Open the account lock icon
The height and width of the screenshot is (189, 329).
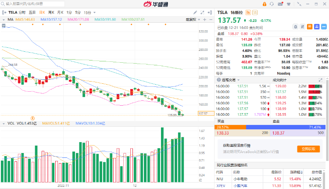265,4
